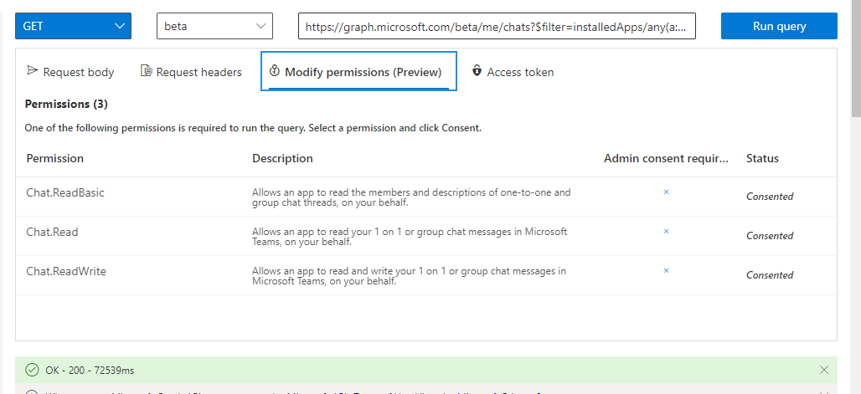Click the Access token lock icon
Viewport: 861px width, 394px height.
pos(477,71)
